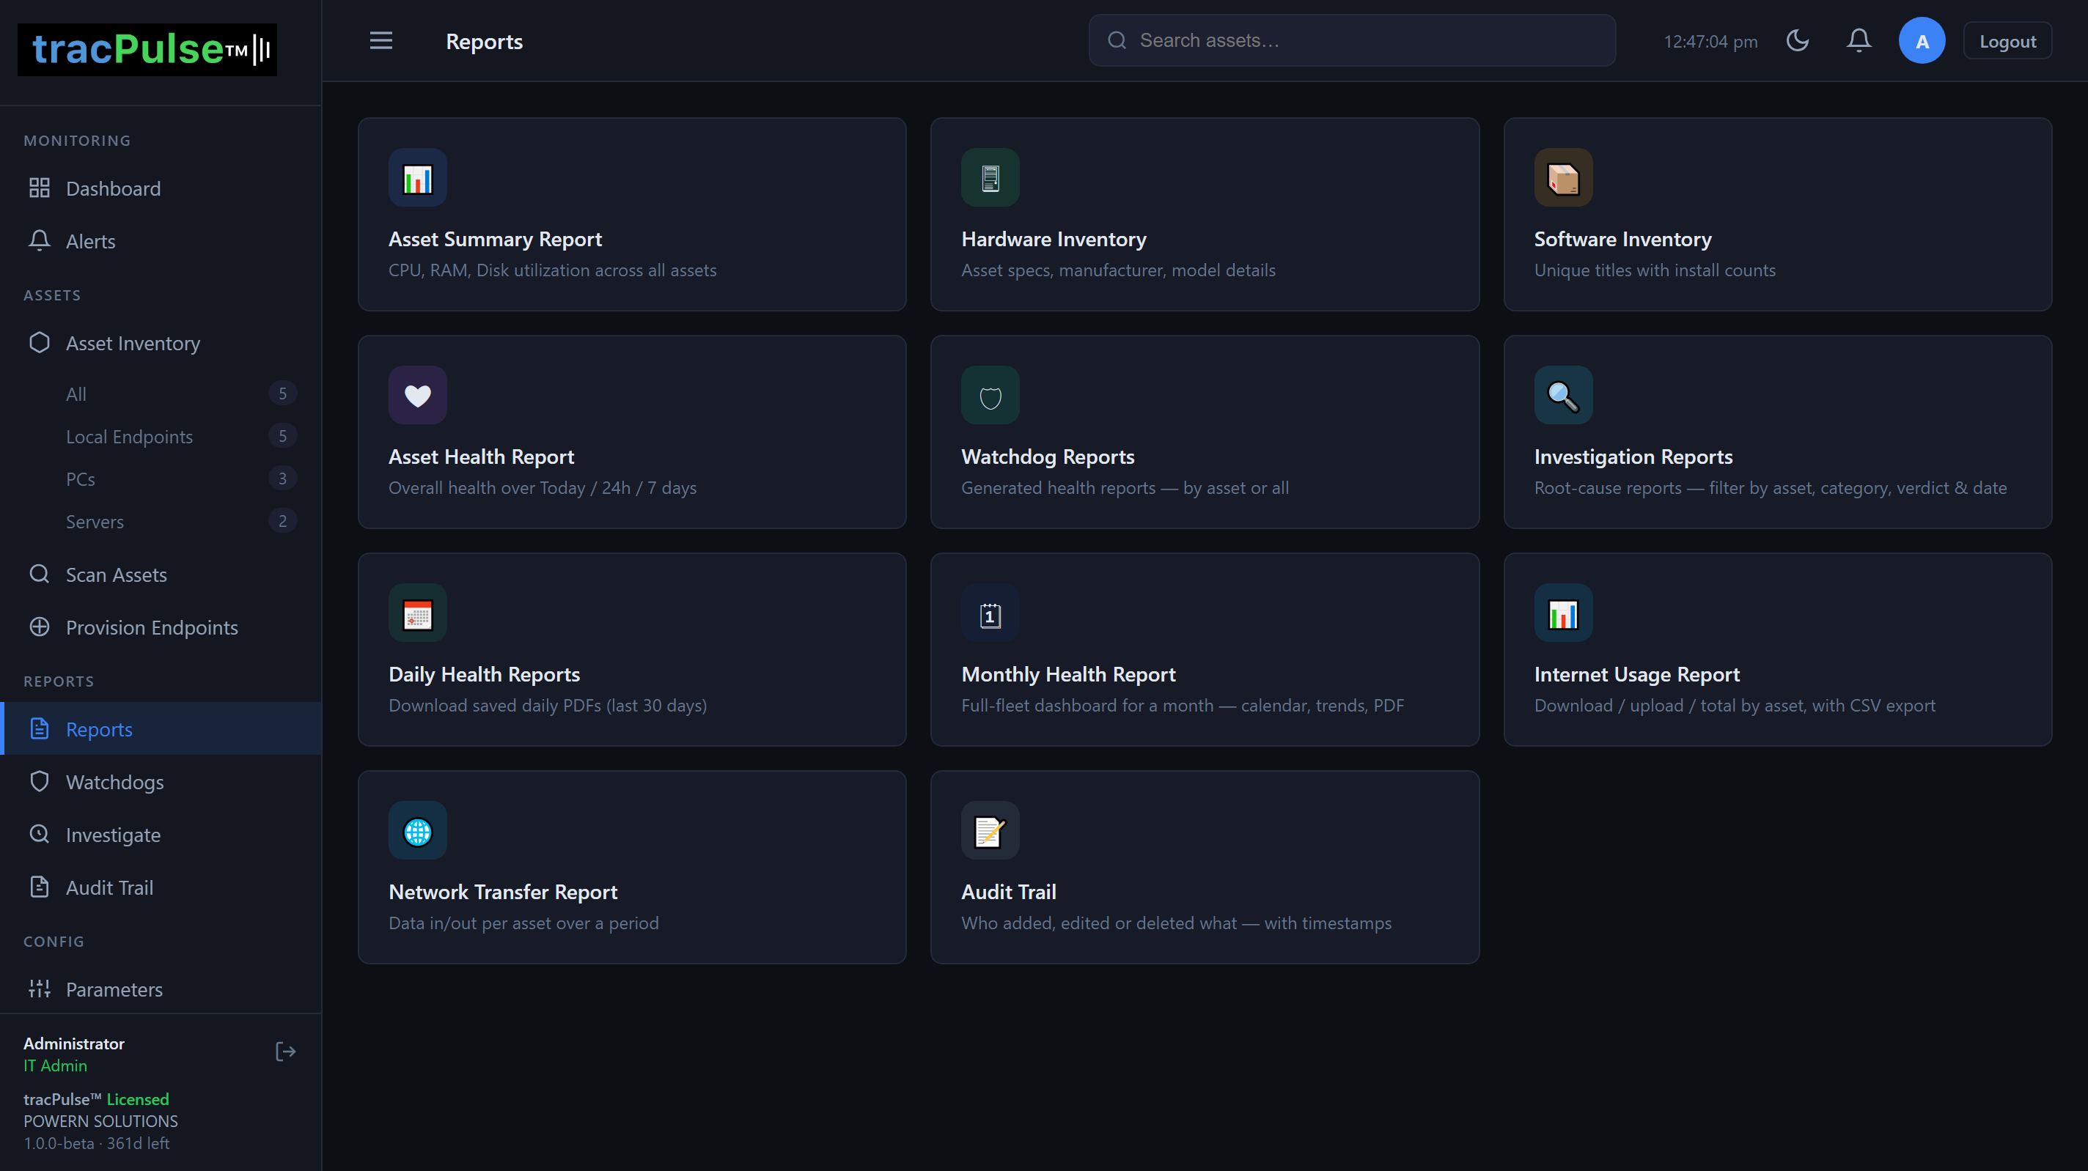
Task: Open Investigate in the sidebar
Action: (161, 835)
